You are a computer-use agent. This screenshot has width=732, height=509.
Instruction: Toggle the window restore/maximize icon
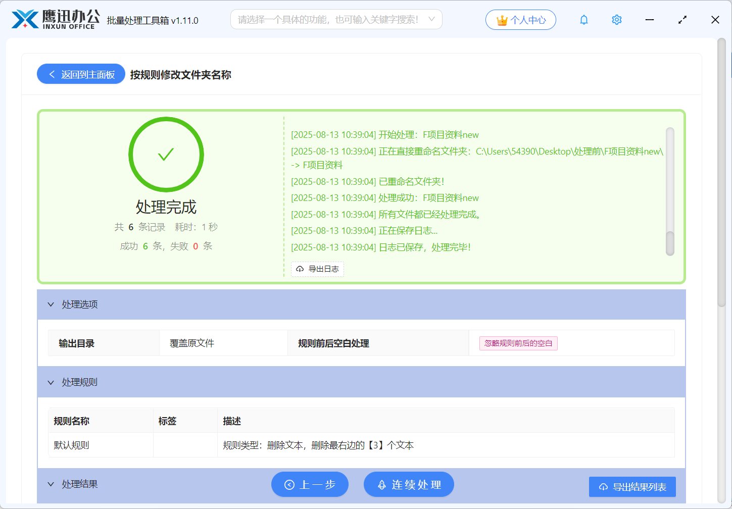[682, 20]
